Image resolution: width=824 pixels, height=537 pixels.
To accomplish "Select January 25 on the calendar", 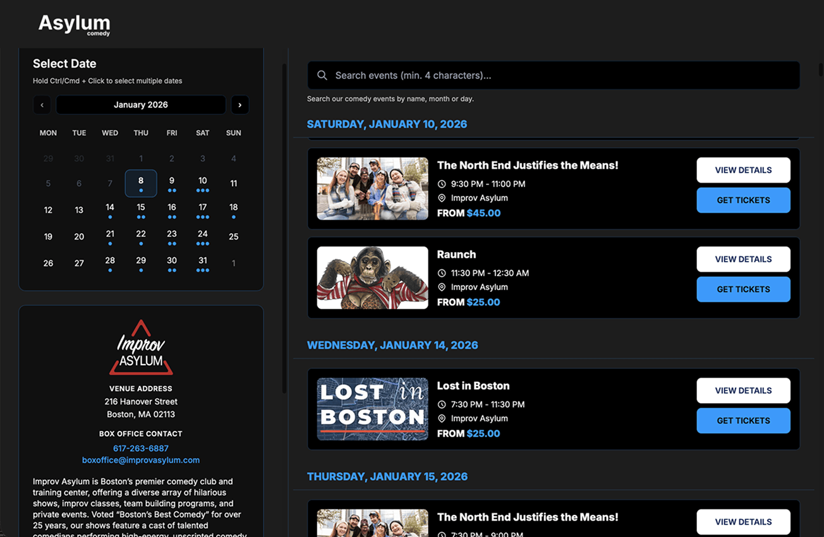I will [234, 236].
